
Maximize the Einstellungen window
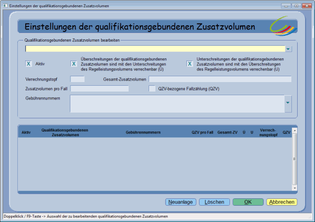click(x=296, y=6)
